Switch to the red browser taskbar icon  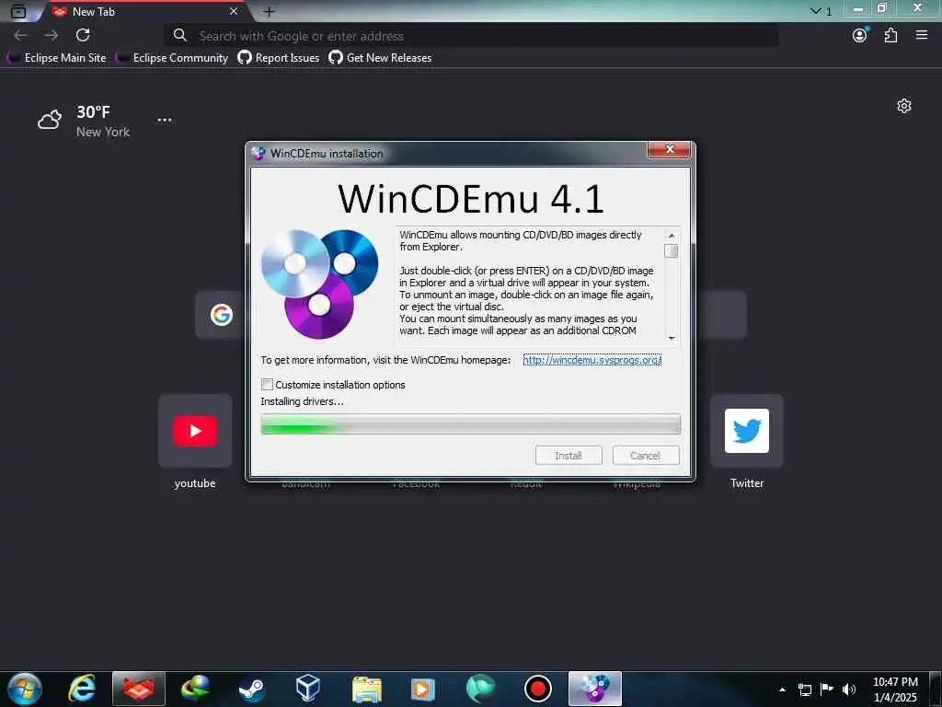(139, 689)
